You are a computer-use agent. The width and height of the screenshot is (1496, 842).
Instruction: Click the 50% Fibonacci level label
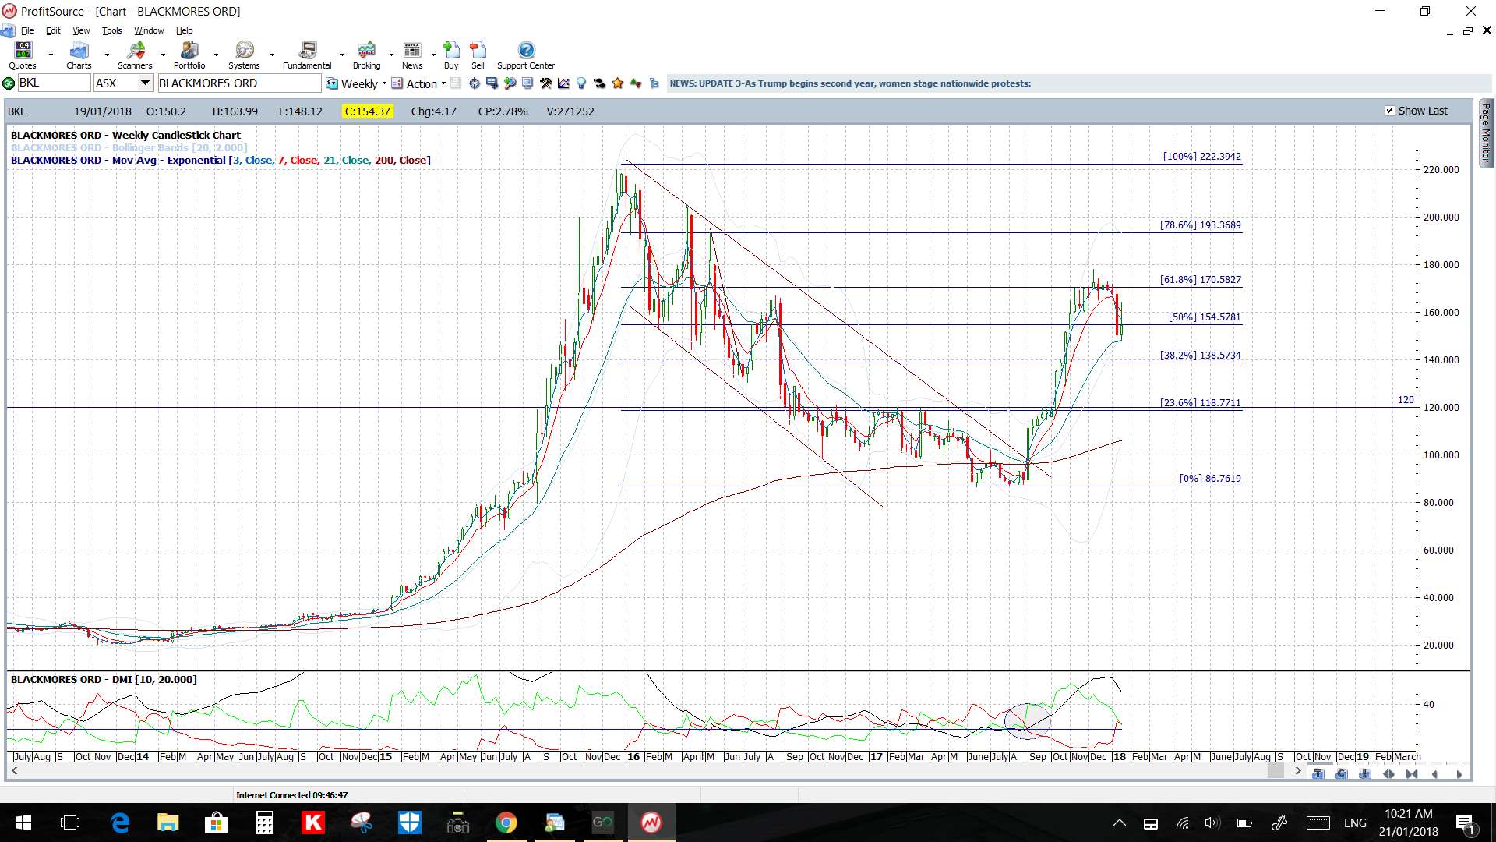(1205, 317)
